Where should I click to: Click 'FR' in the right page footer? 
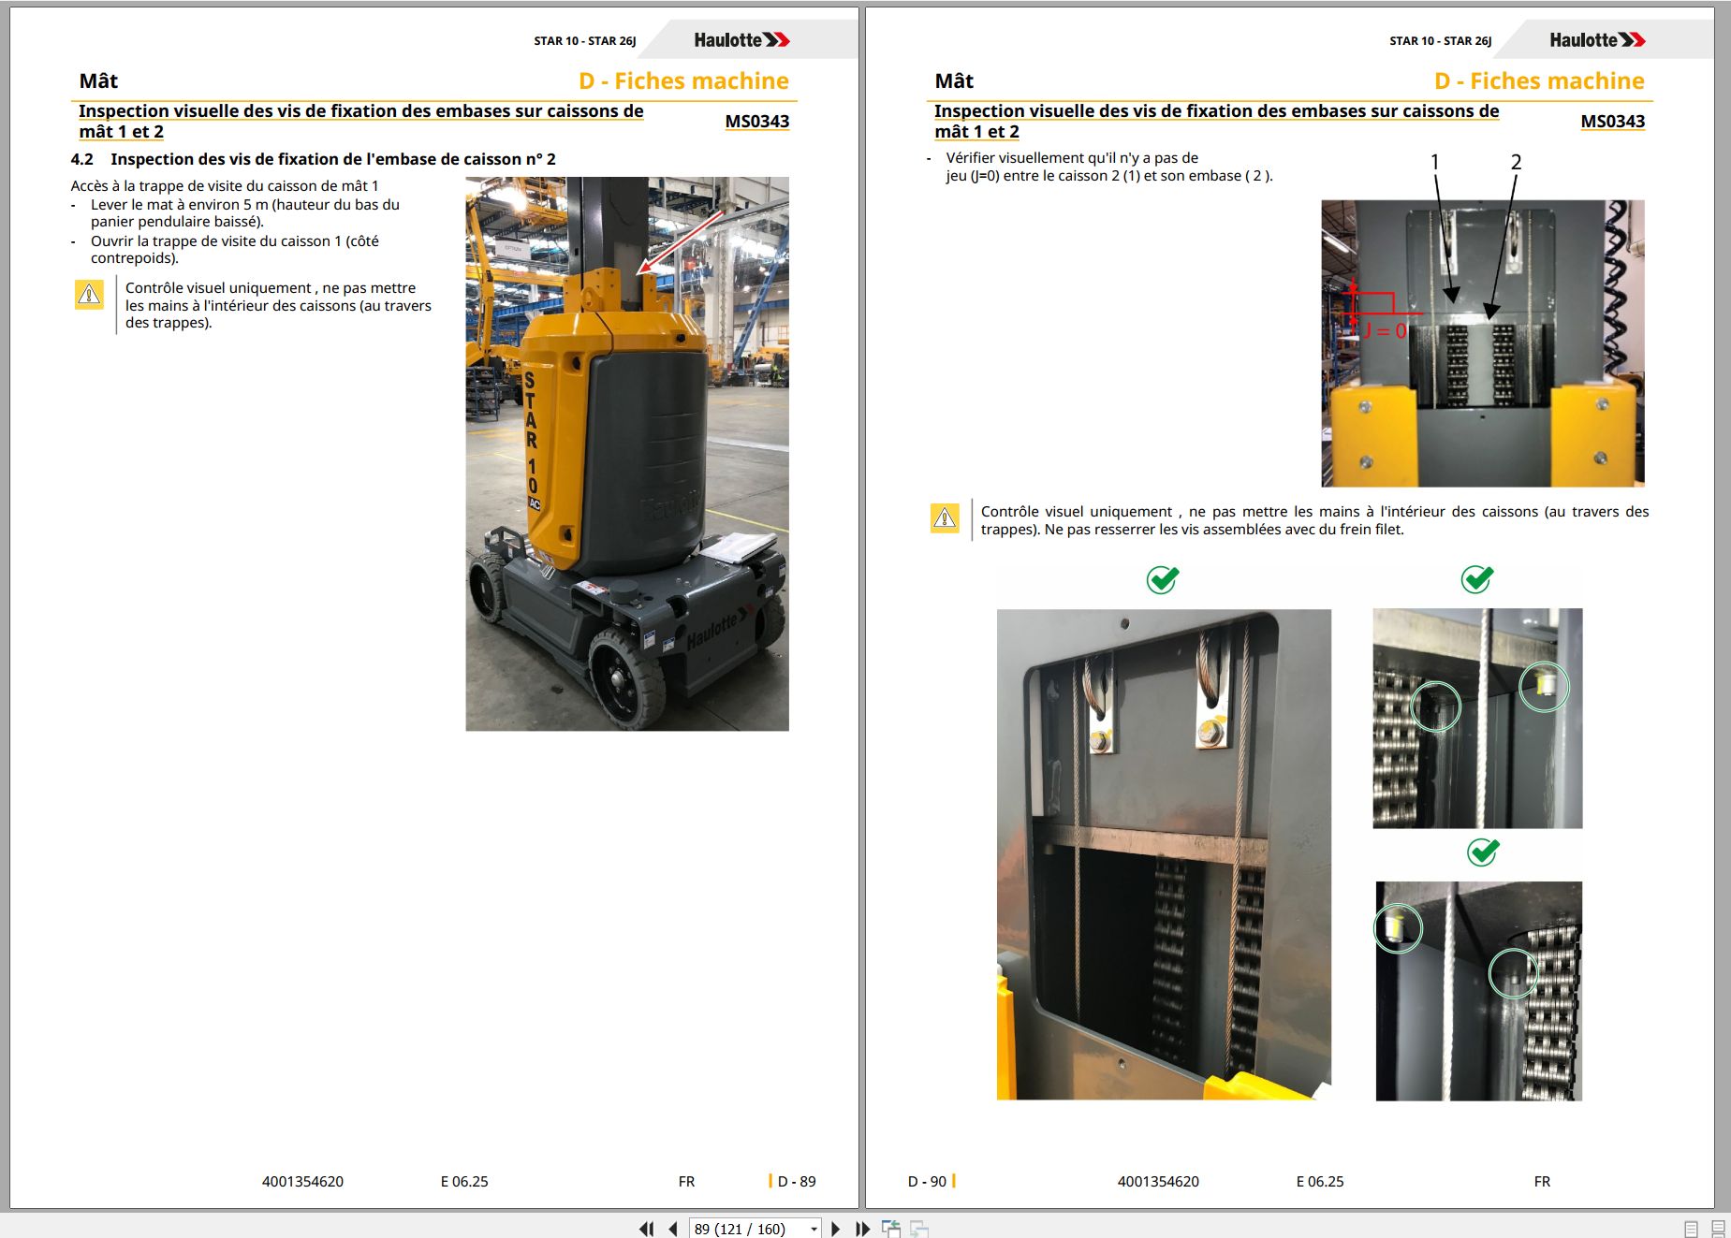tap(1542, 1181)
